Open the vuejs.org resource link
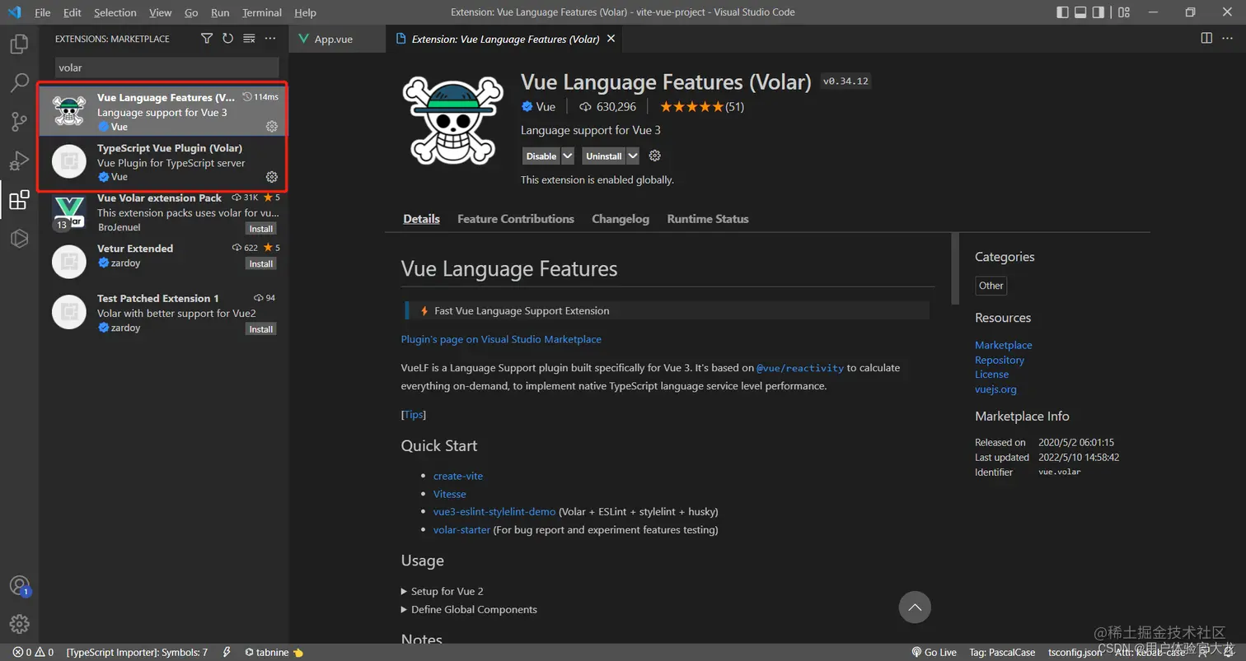 click(x=995, y=389)
